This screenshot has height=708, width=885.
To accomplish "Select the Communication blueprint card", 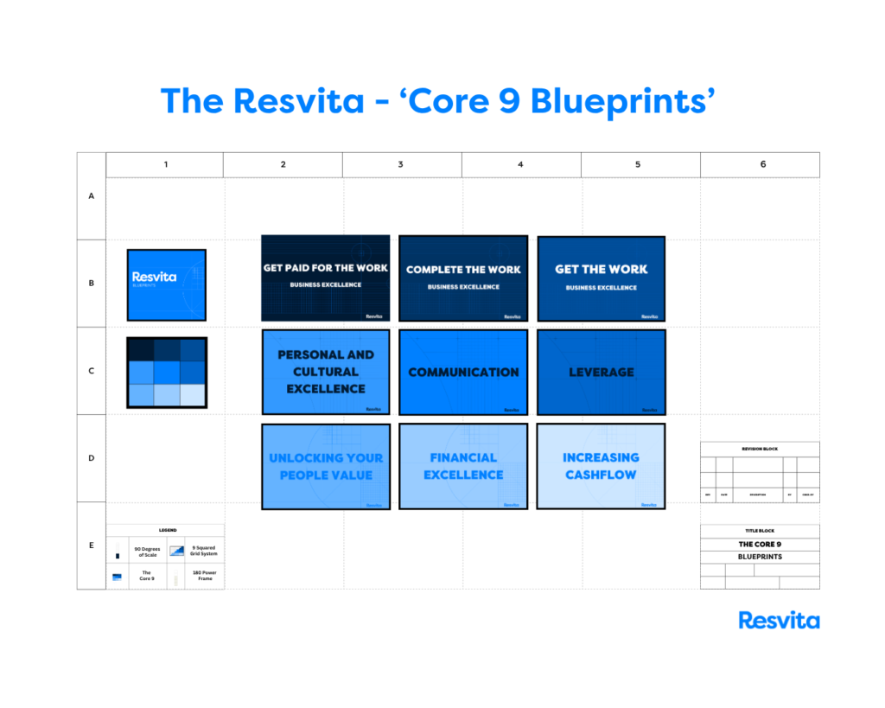I will 463,372.
